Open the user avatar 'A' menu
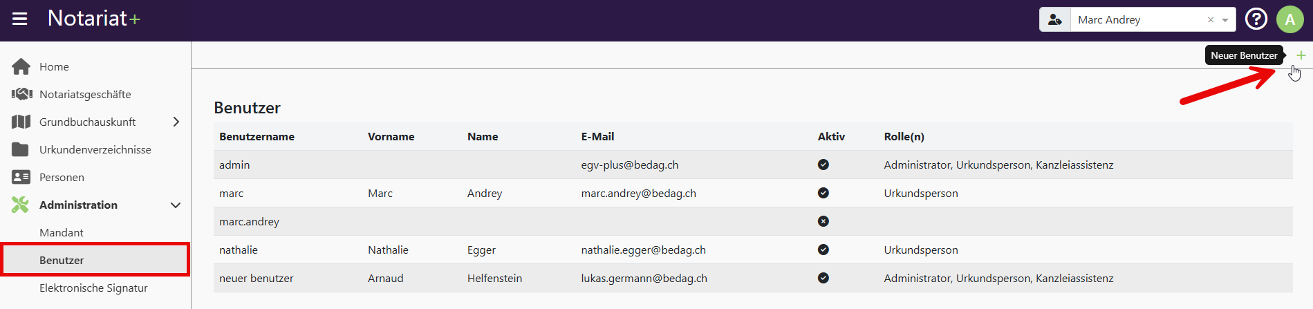The height and width of the screenshot is (309, 1313). [1289, 19]
